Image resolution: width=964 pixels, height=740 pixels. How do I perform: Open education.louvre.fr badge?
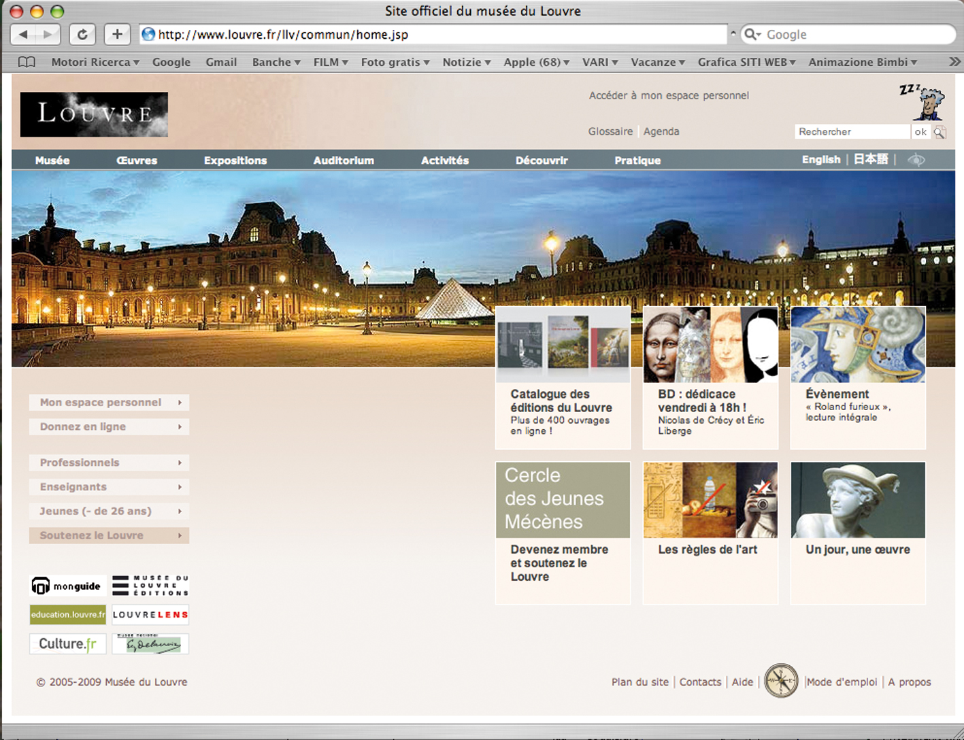[x=67, y=614]
